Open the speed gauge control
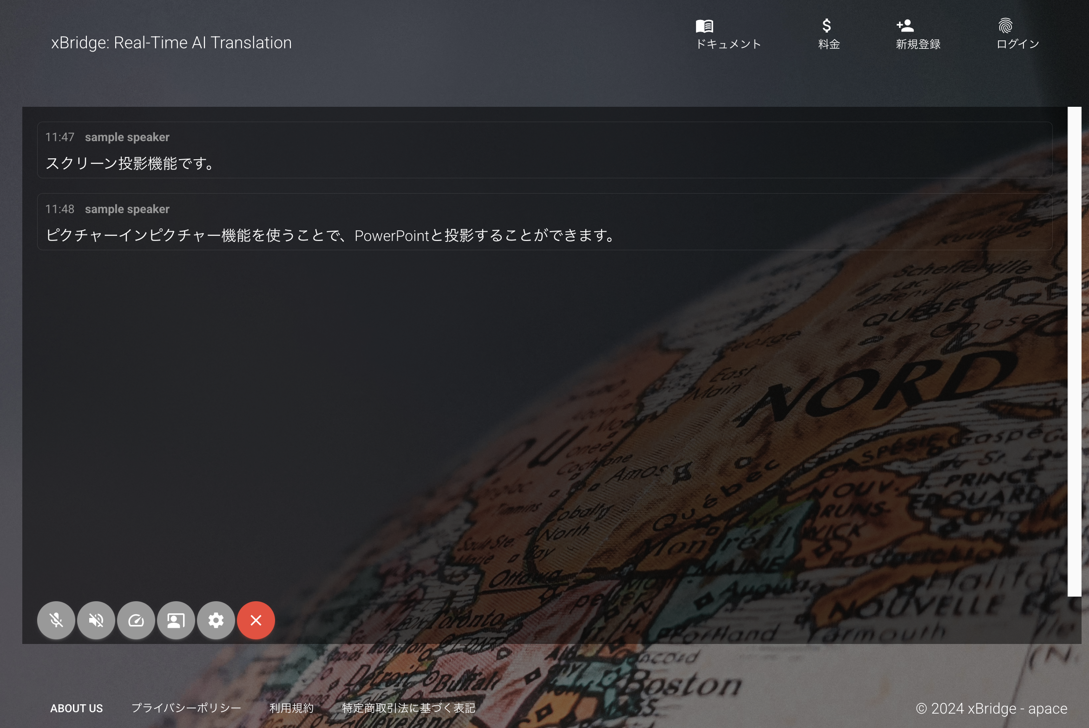This screenshot has height=728, width=1089. (x=136, y=620)
